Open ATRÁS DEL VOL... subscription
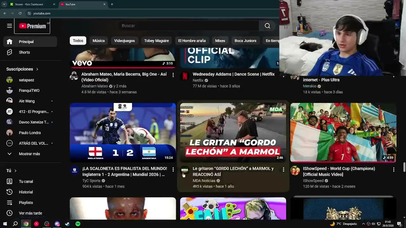 [x=30, y=143]
